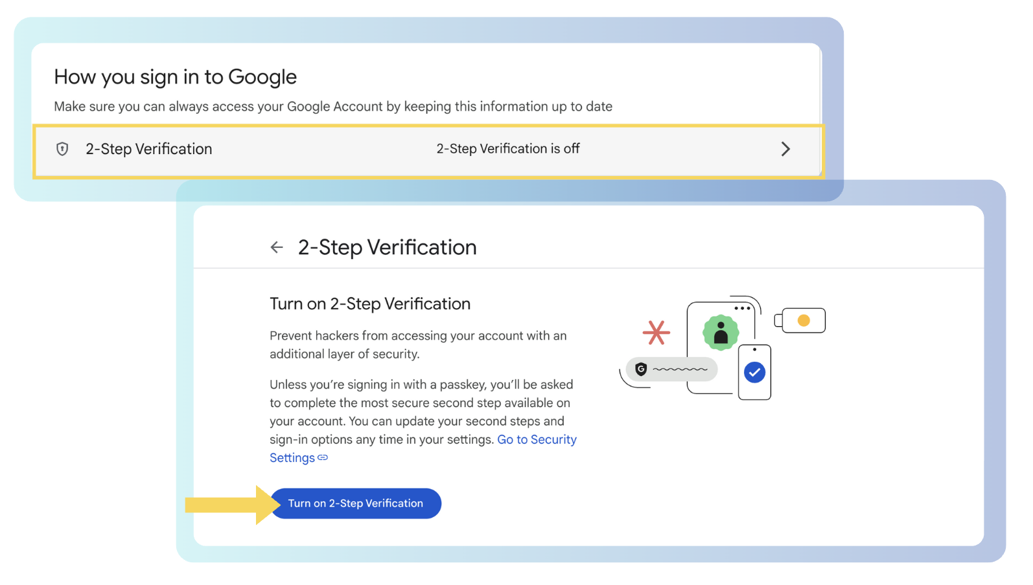The width and height of the screenshot is (1033, 585).
Task: Click the 'Prevent hackers from accessing' paragraph
Action: [x=418, y=345]
